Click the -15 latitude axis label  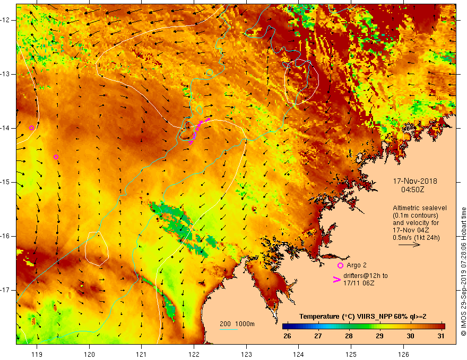point(5,182)
